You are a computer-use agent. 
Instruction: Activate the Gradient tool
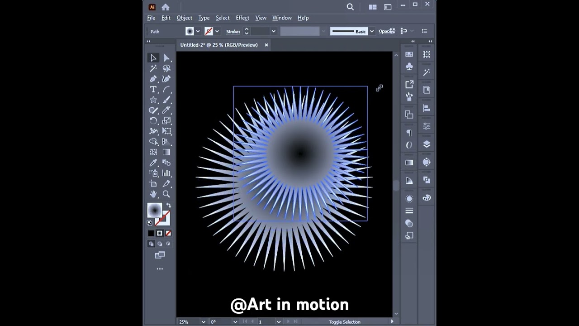[166, 152]
